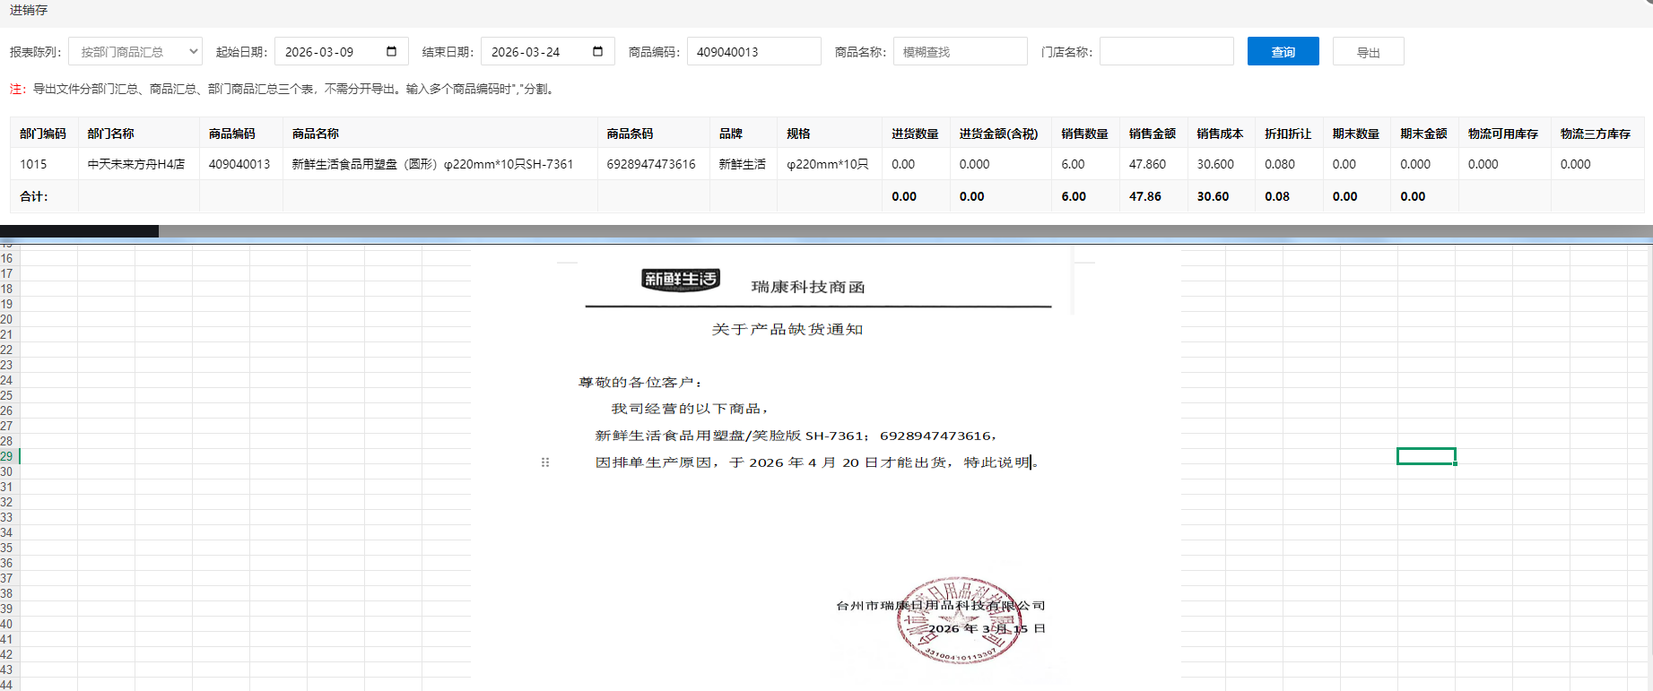Screen dimensions: 1653x691
Task: Click the green-outlined selected spreadsheet cell
Action: 1426,456
